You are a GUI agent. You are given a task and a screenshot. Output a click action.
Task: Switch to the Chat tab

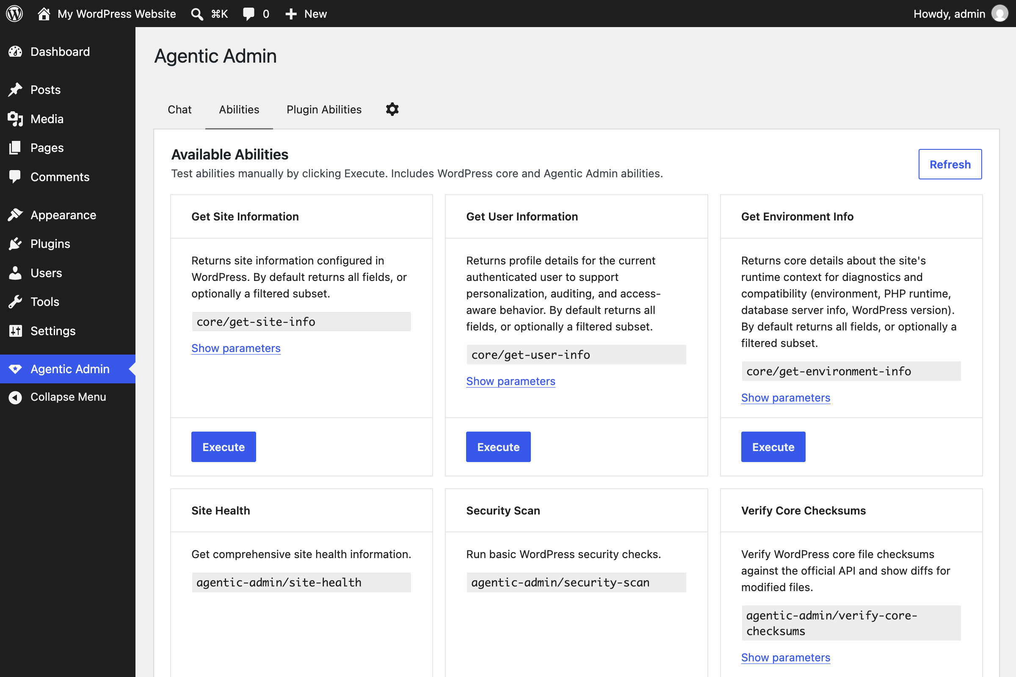click(x=179, y=110)
